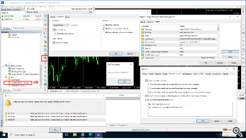Screen dimensions: 246x140
Task: Select the crosshair tool in left vertical toolbar
Action: (45, 25)
